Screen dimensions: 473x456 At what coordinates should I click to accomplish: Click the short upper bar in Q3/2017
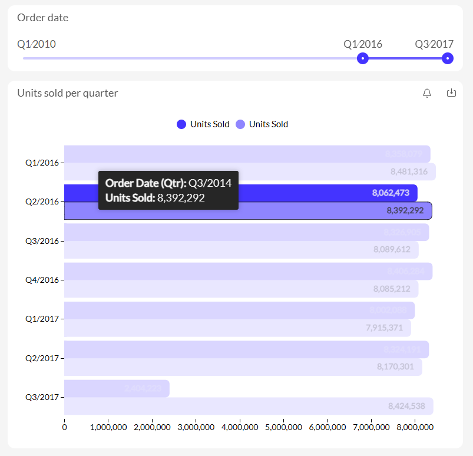pyautogui.click(x=117, y=388)
